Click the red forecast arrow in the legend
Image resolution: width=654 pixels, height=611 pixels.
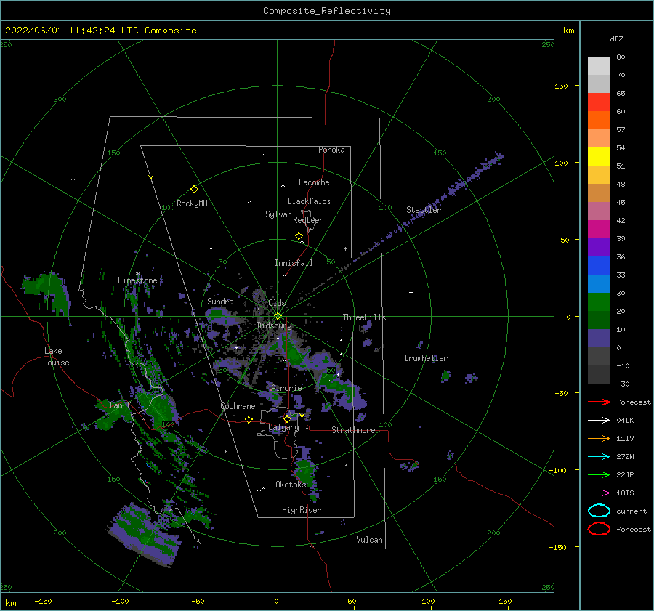tap(599, 402)
